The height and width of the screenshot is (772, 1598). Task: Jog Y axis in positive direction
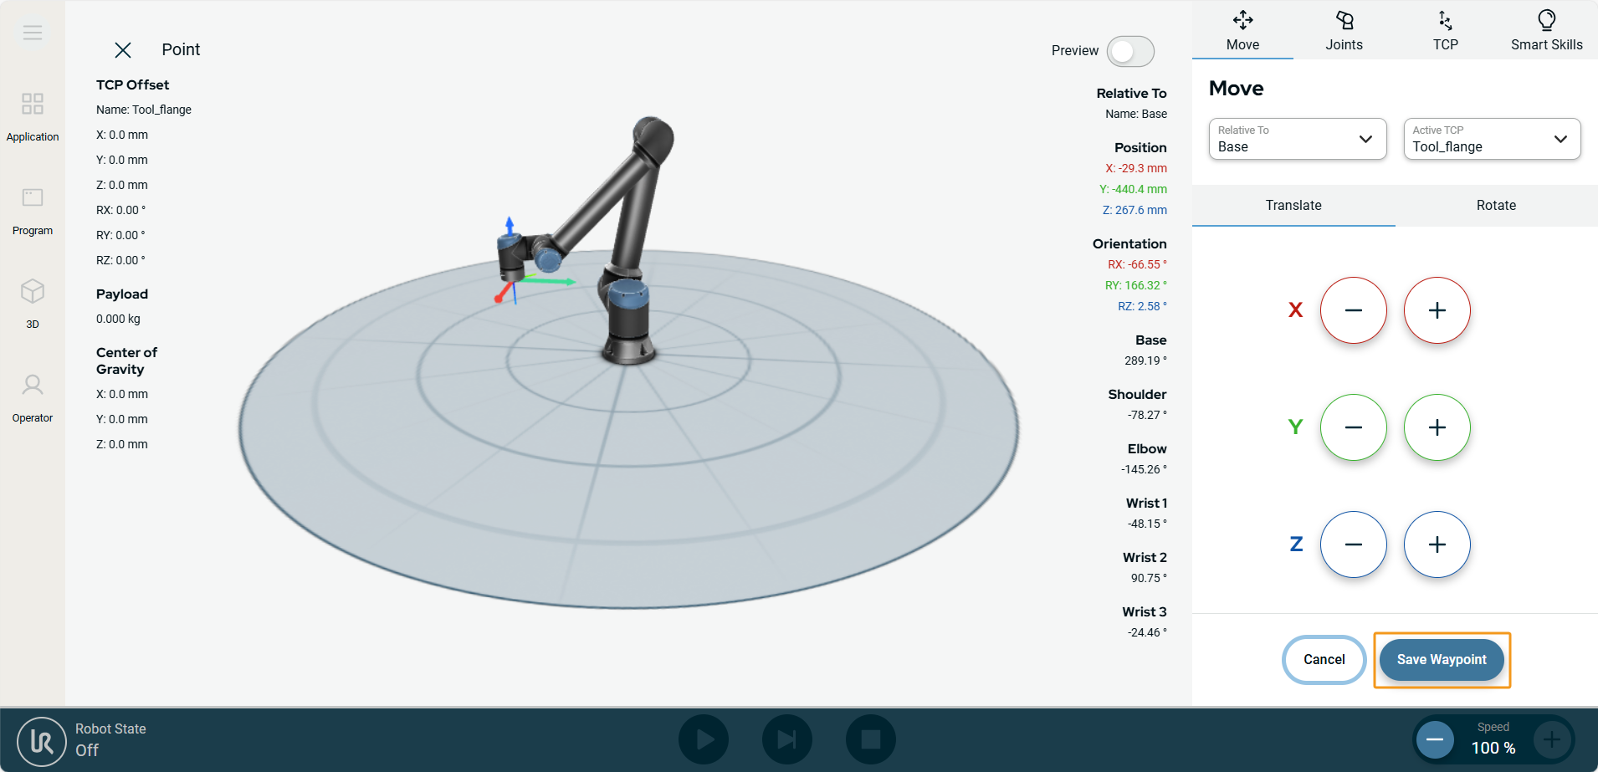(x=1437, y=427)
